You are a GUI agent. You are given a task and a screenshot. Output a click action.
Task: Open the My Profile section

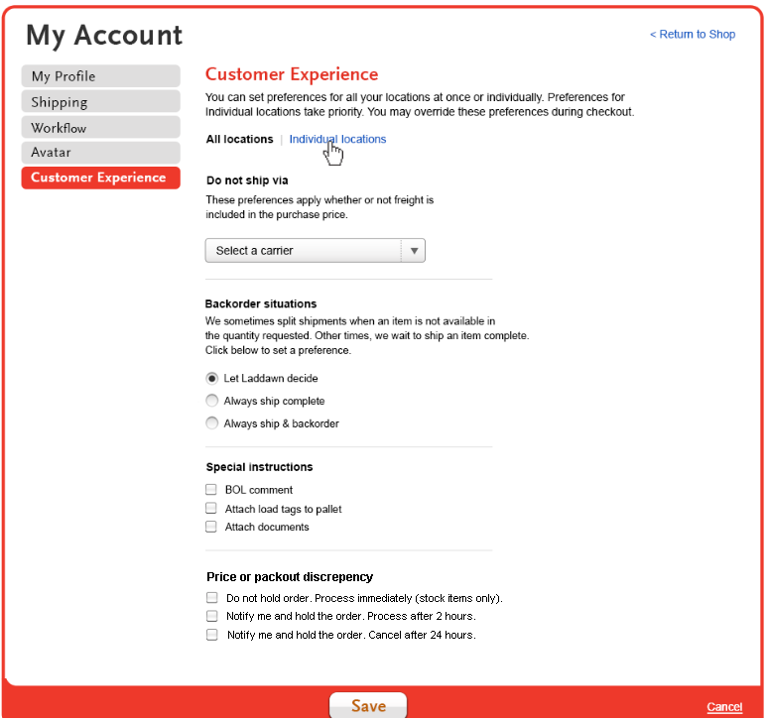101,76
